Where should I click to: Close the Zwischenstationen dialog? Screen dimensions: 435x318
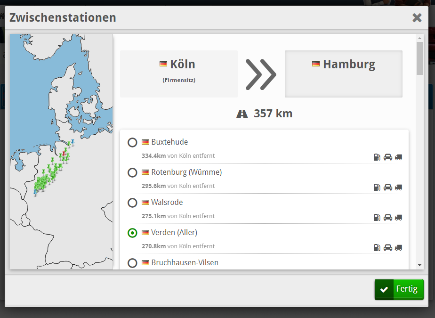417,18
